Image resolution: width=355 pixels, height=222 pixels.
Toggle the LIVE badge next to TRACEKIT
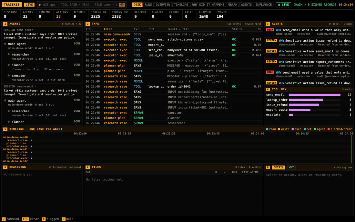(x=29, y=5)
